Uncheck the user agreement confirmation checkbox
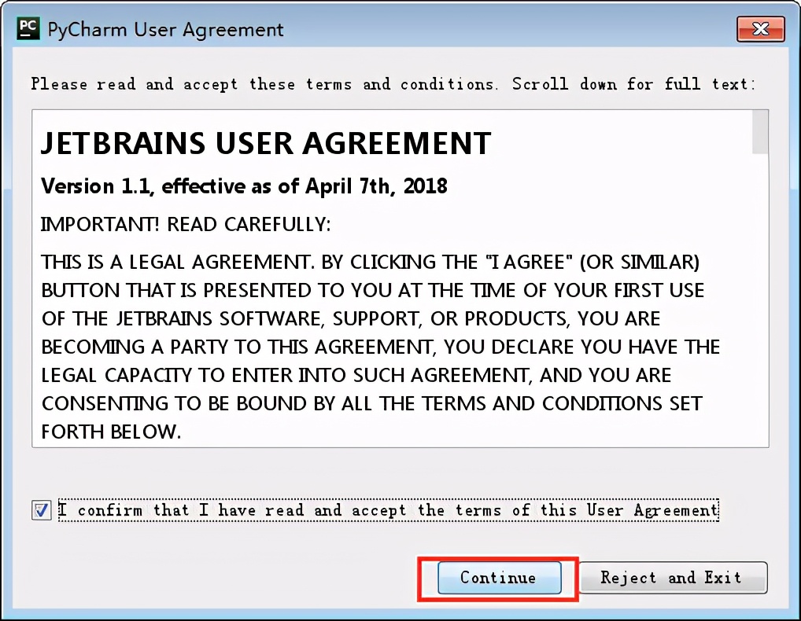This screenshot has width=801, height=621. tap(41, 509)
